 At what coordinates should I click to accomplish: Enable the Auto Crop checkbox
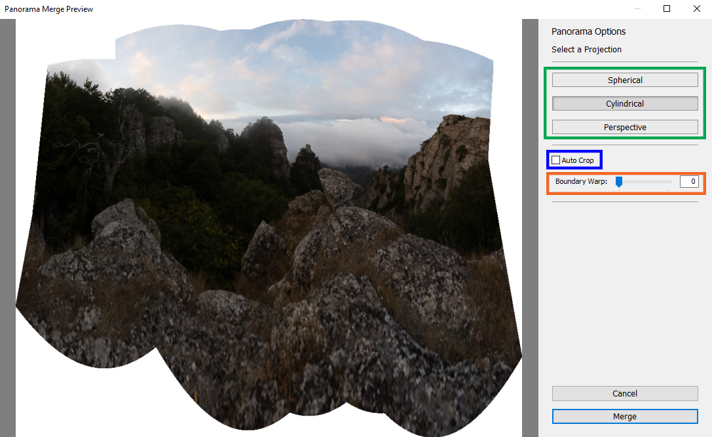556,160
